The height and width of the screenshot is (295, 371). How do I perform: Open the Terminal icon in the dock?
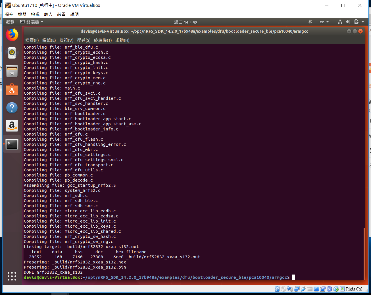point(12,144)
